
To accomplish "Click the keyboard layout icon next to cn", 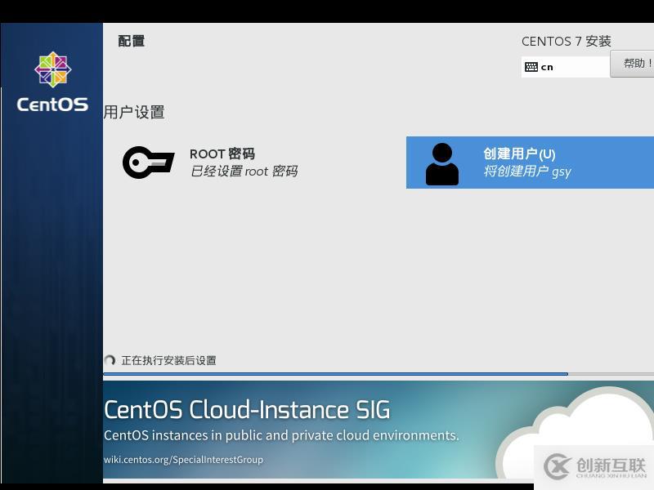I will [x=531, y=66].
